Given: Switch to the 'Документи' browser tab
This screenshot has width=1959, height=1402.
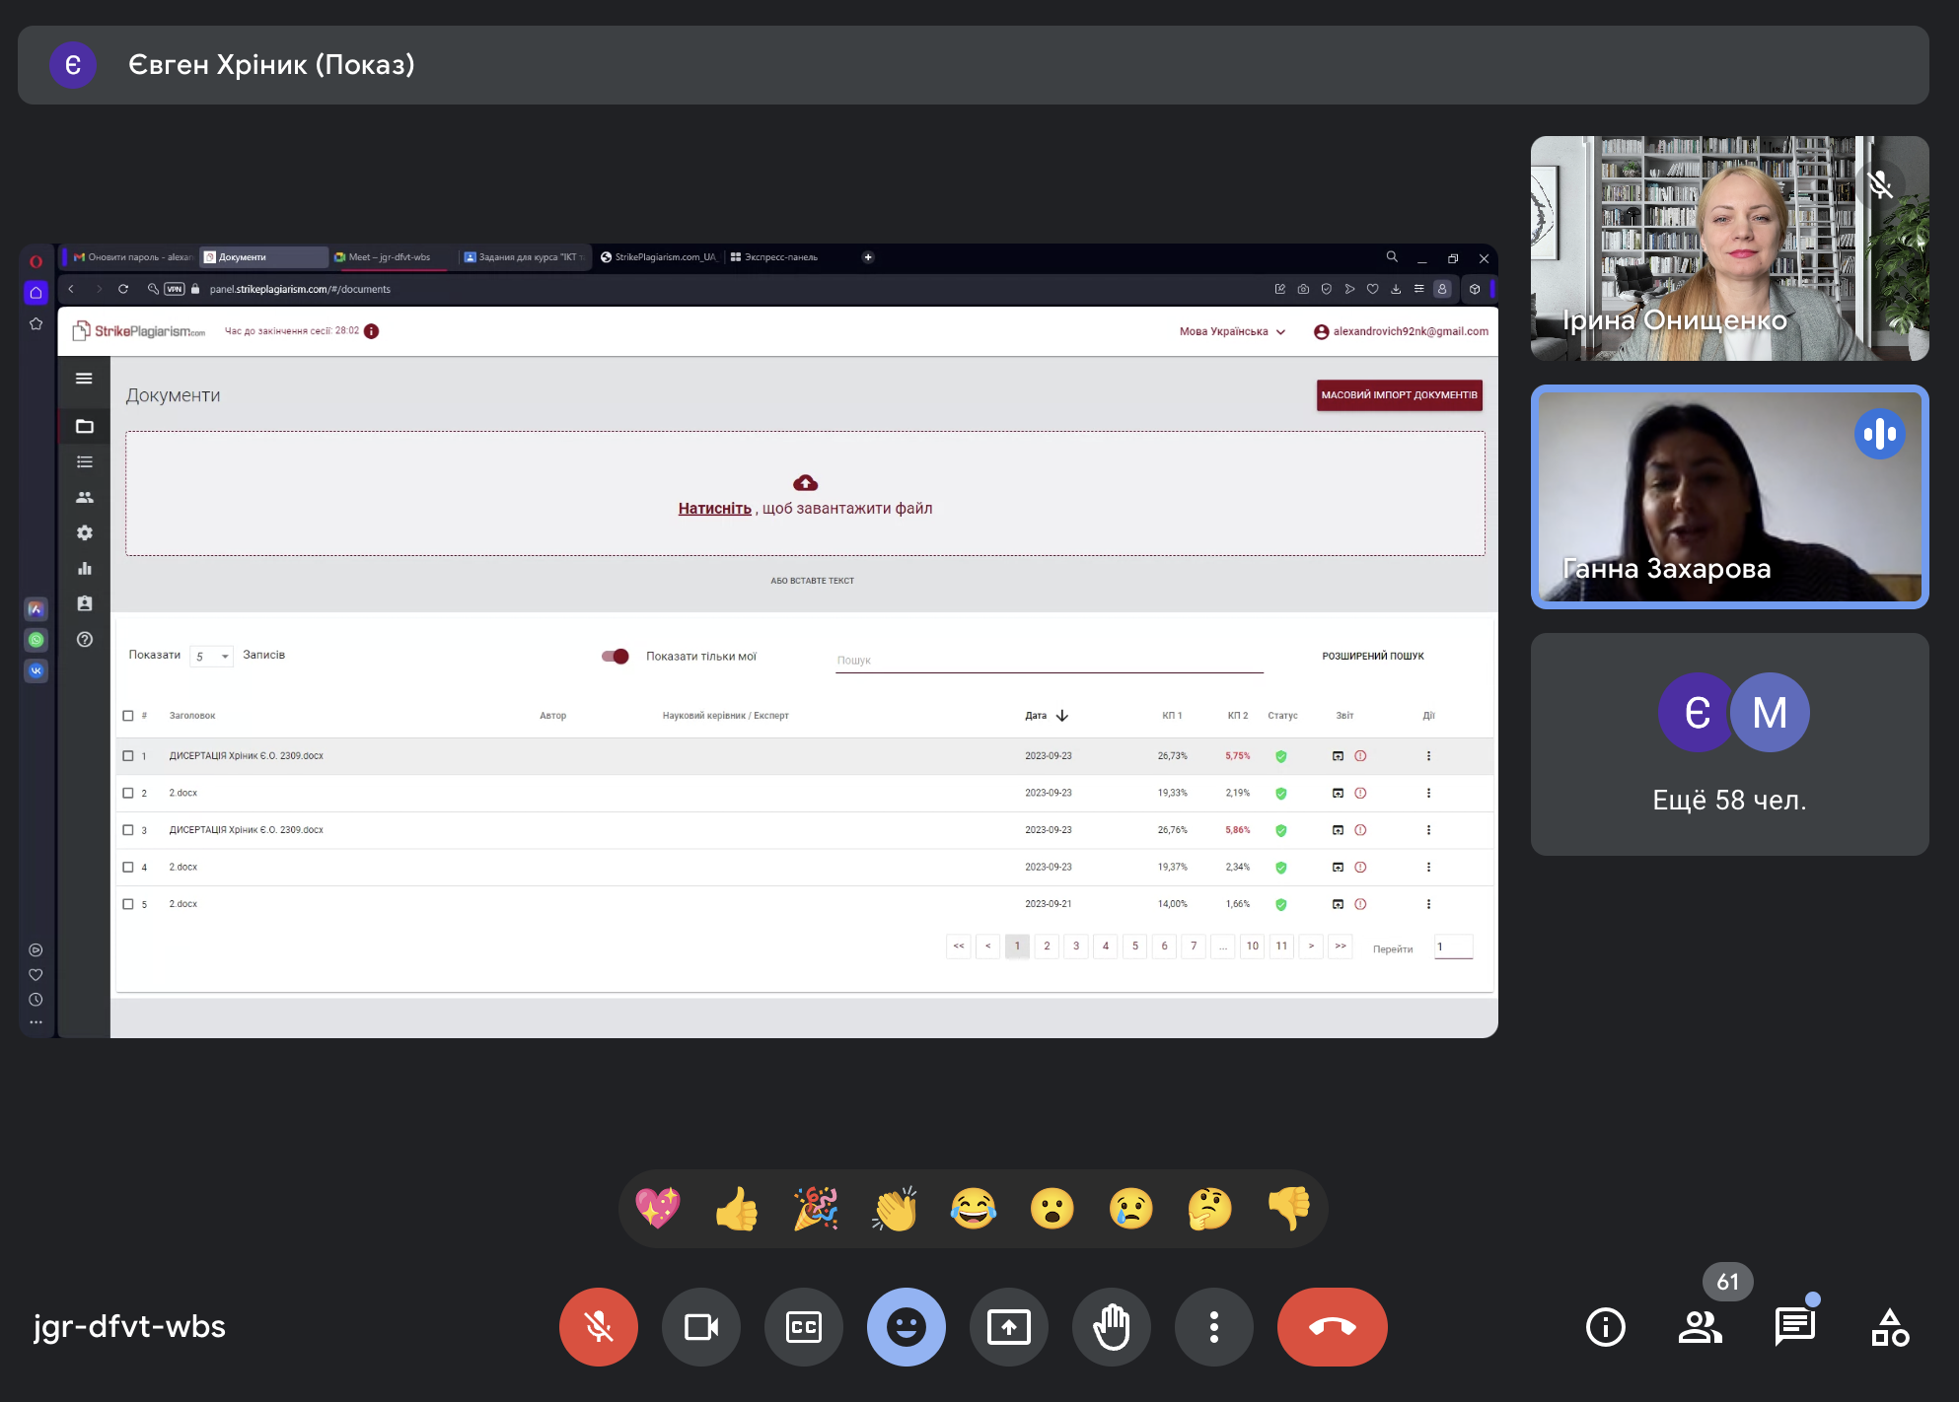Looking at the screenshot, I should click(262, 257).
